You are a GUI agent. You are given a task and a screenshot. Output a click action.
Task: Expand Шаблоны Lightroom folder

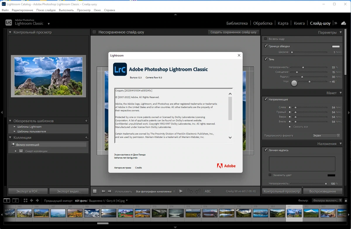point(15,127)
